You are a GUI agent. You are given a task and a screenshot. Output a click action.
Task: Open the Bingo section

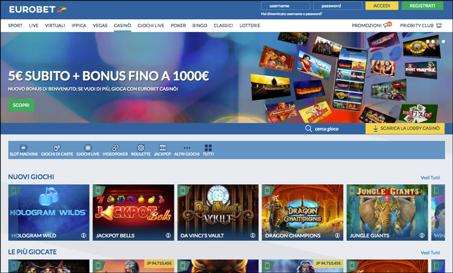(x=200, y=25)
